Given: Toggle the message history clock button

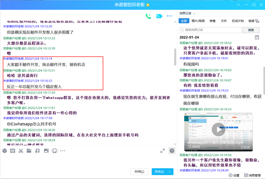Looking at the screenshot, I should [x=172, y=151].
